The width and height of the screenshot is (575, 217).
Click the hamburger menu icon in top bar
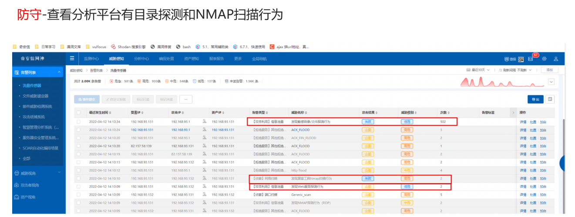tap(72, 59)
